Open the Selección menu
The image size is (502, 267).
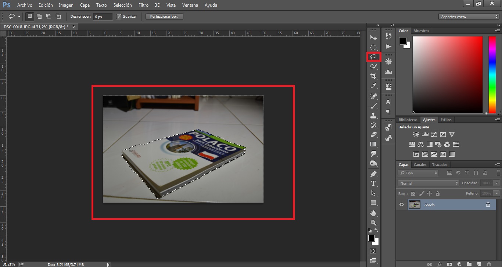(x=123, y=5)
